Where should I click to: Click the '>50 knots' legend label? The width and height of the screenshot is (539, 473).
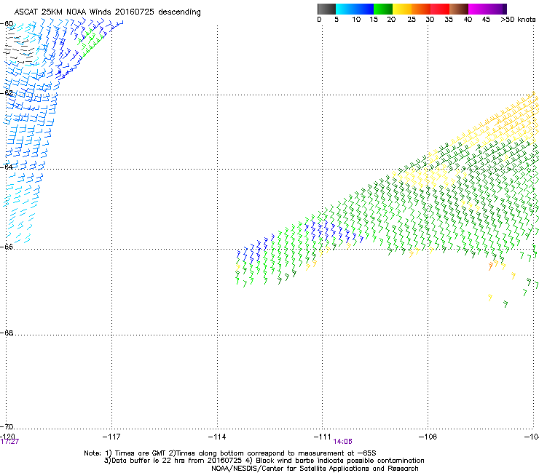pos(518,20)
